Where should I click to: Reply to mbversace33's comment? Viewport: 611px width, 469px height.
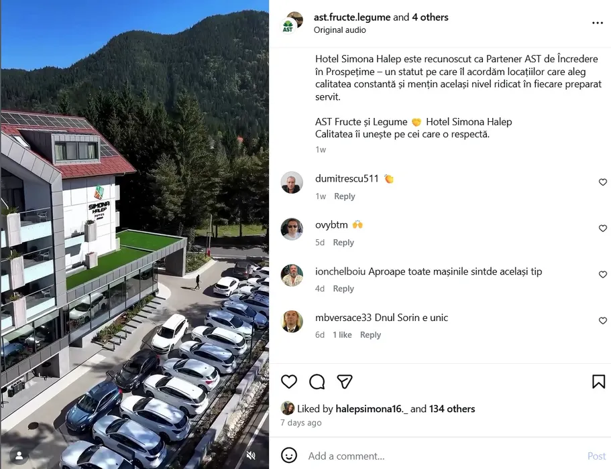coord(370,335)
